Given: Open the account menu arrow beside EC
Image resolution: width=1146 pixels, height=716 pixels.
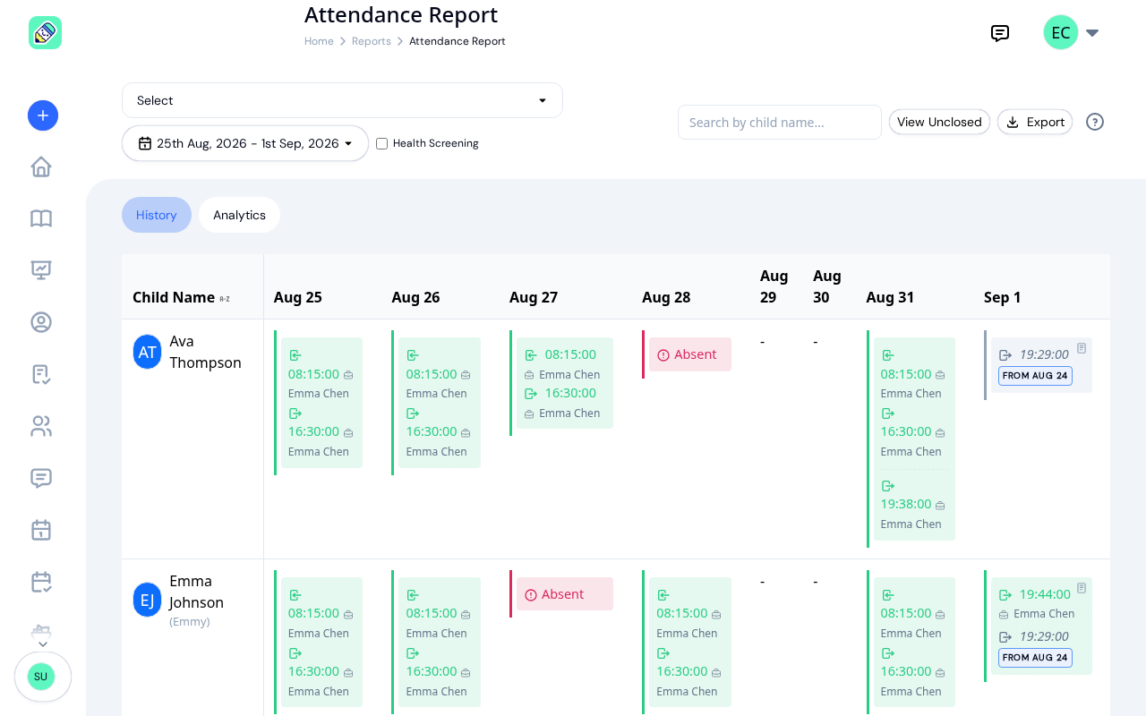Looking at the screenshot, I should coord(1092,33).
